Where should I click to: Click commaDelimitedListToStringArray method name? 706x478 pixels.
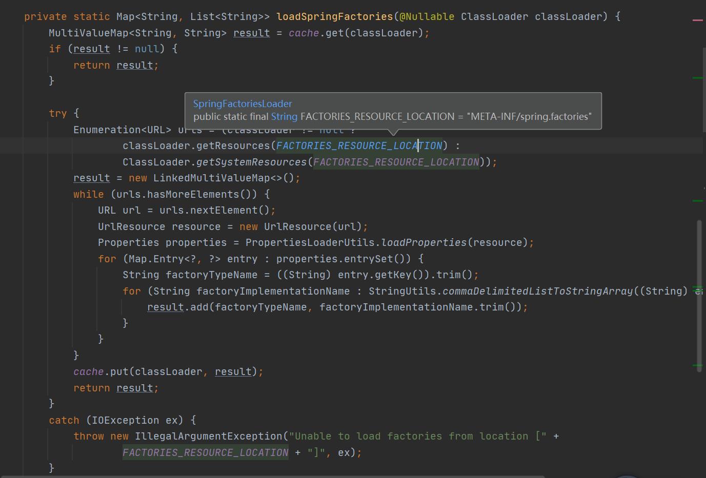(x=538, y=292)
